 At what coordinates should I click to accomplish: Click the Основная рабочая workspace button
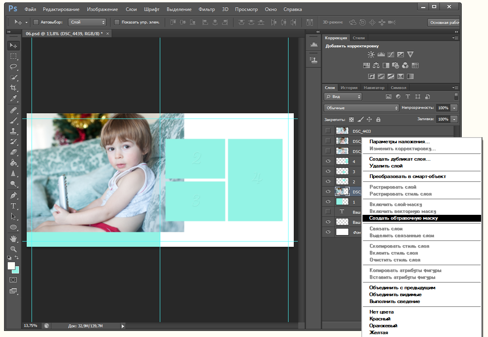(444, 23)
